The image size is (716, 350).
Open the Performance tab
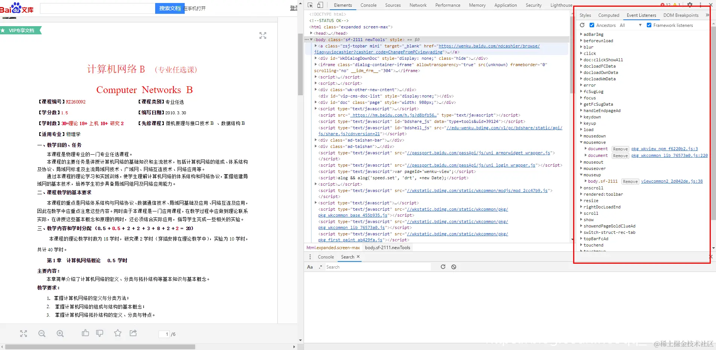point(448,5)
